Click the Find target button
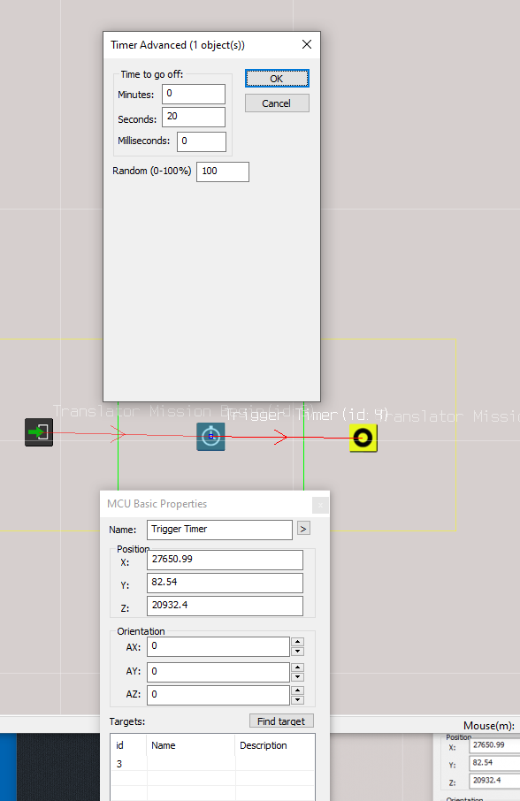The width and height of the screenshot is (520, 801). [x=281, y=721]
